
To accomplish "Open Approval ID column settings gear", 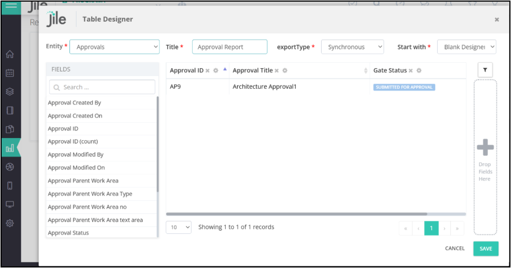I will pyautogui.click(x=216, y=70).
